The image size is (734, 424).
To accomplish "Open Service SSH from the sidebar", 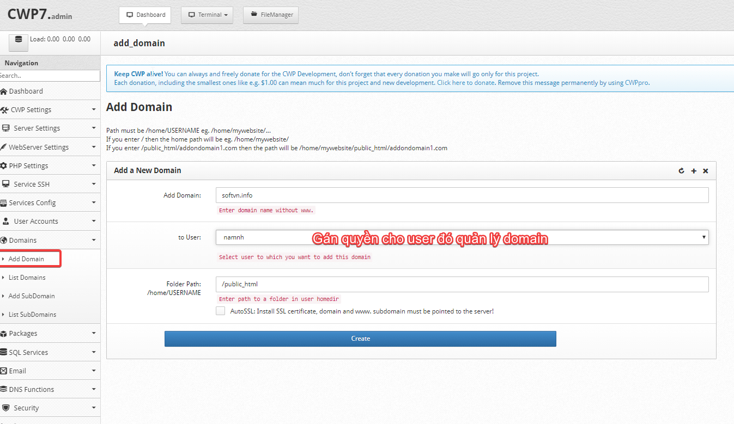I will [30, 184].
